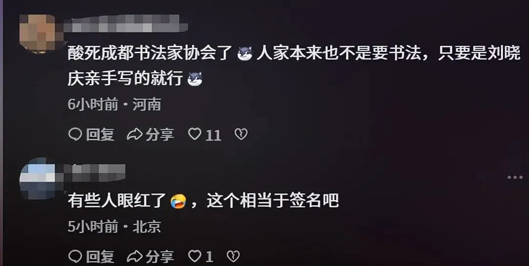This screenshot has width=529, height=266.
Task: Dislike Henan comment with broken heart icon
Action: coord(241,134)
